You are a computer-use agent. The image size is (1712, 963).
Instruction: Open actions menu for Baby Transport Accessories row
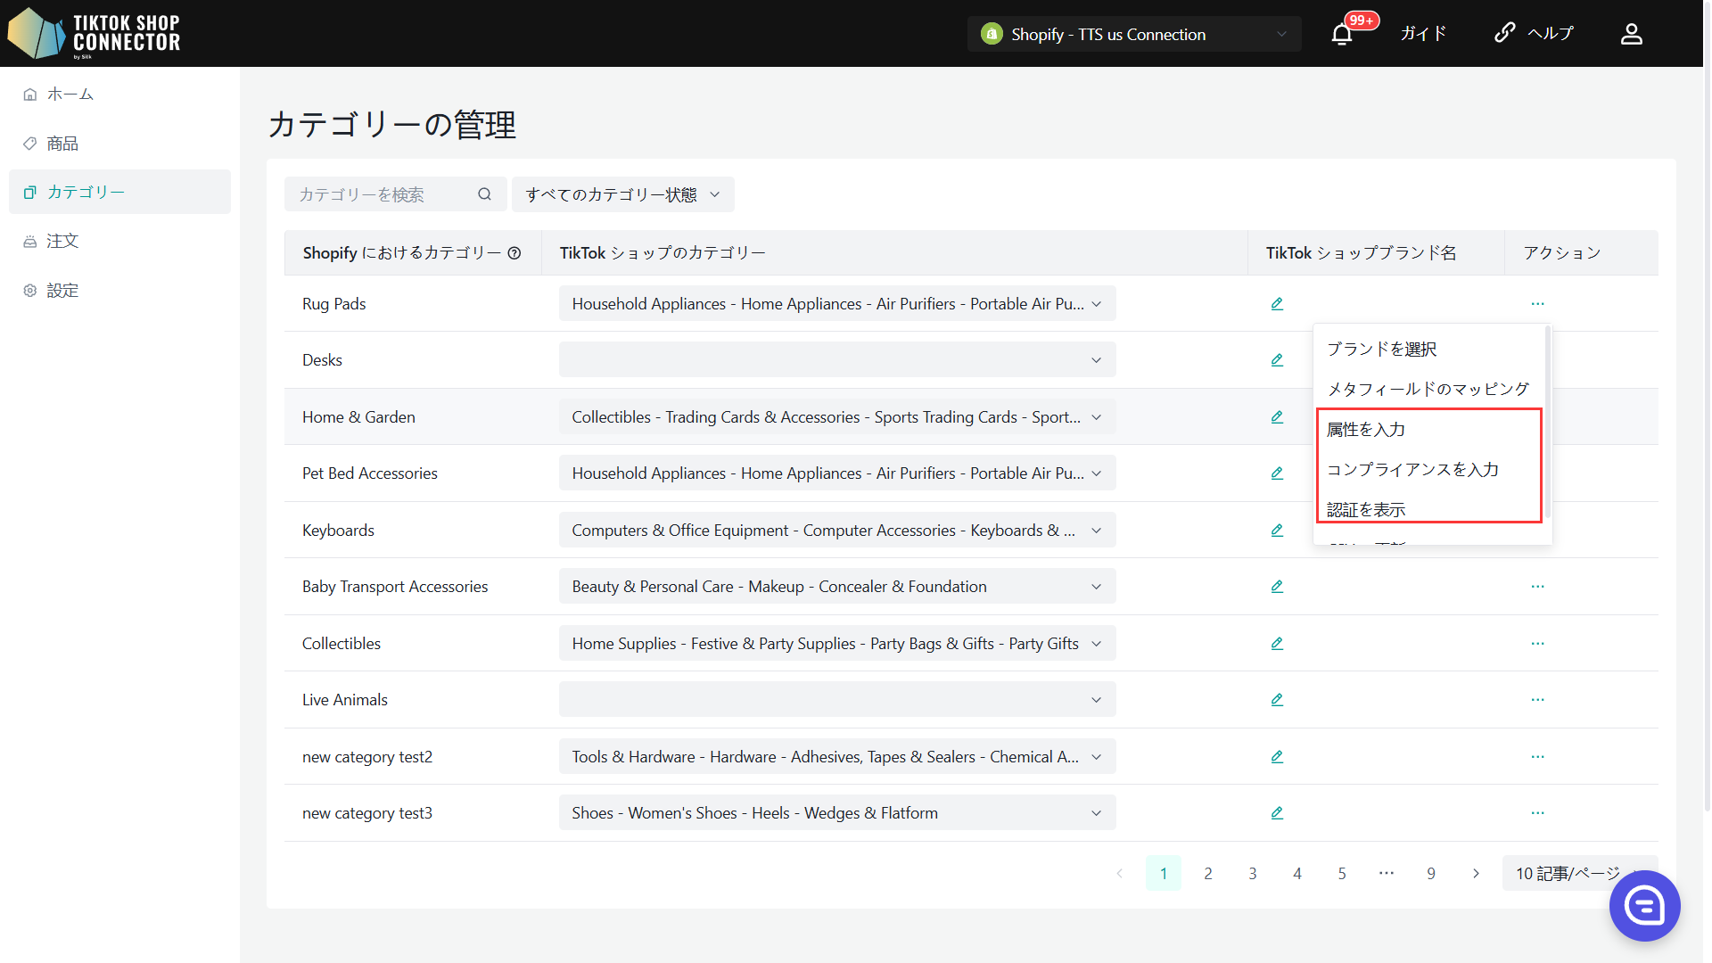[1537, 587]
